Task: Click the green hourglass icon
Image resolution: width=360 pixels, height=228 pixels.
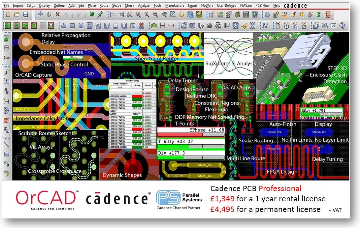Action: tap(319, 15)
